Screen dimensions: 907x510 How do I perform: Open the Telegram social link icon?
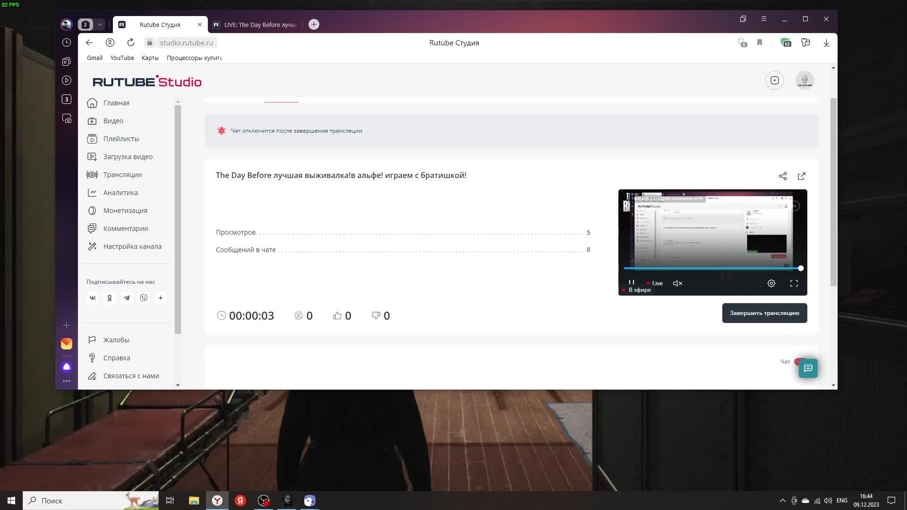pyautogui.click(x=127, y=298)
